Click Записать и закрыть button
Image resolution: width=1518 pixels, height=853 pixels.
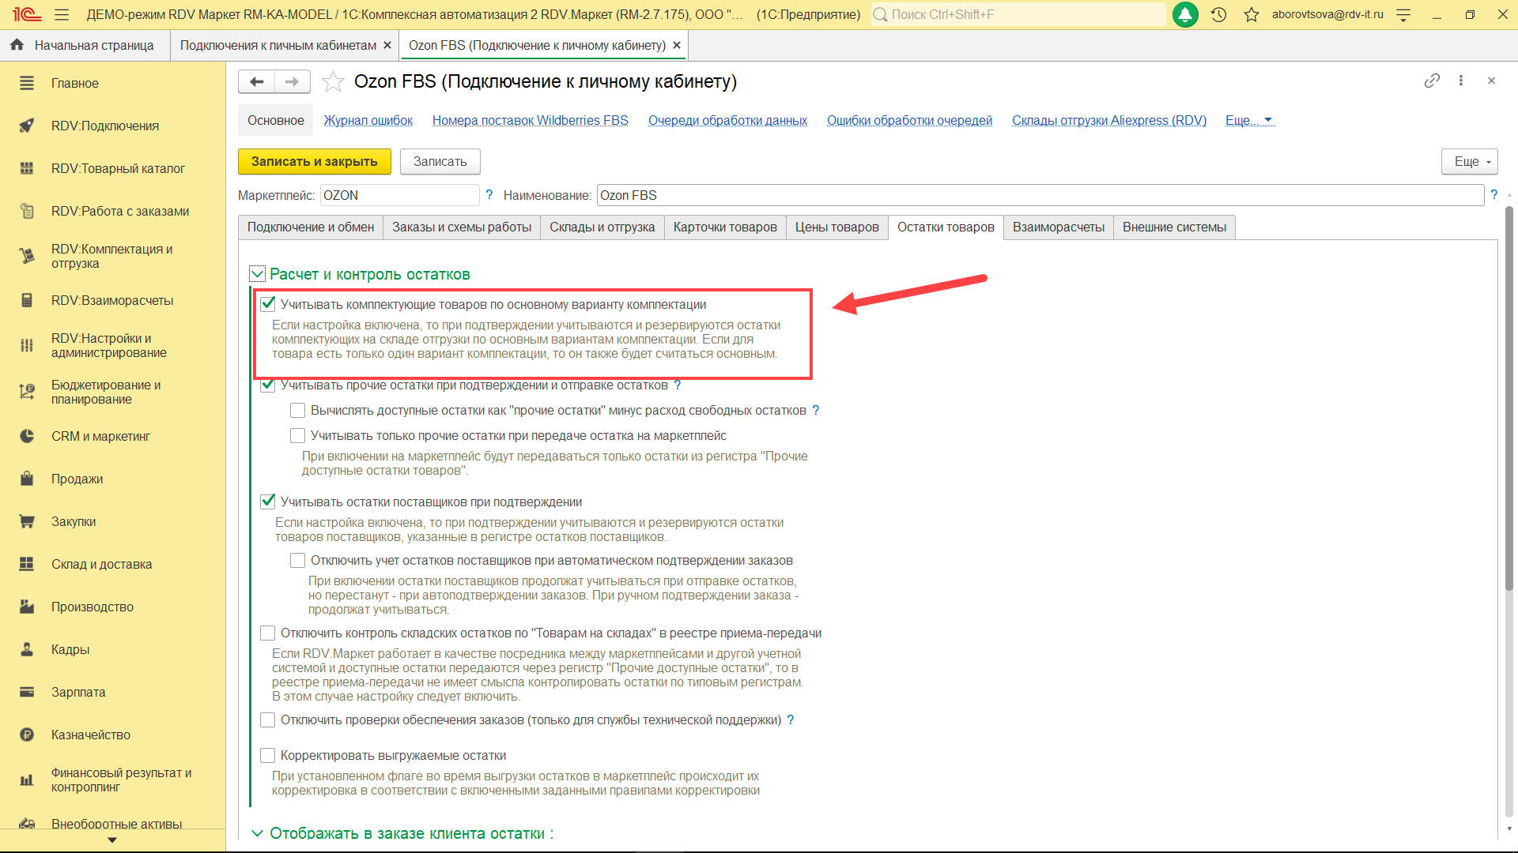pyautogui.click(x=314, y=161)
